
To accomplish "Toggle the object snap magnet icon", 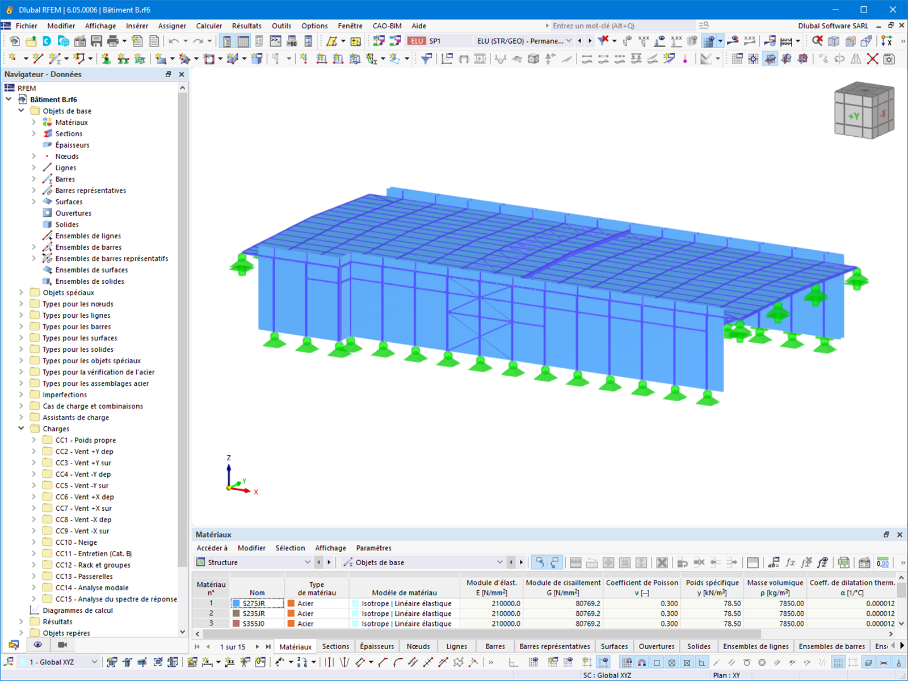I will pyautogui.click(x=641, y=662).
